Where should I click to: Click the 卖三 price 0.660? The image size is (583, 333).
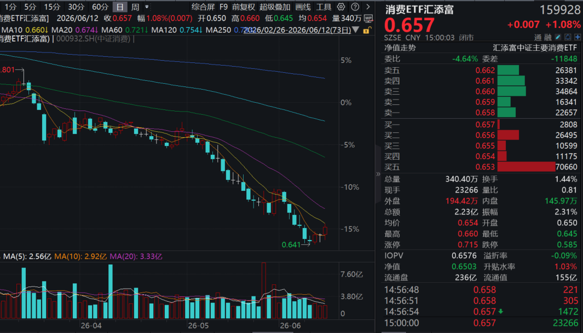(485, 91)
